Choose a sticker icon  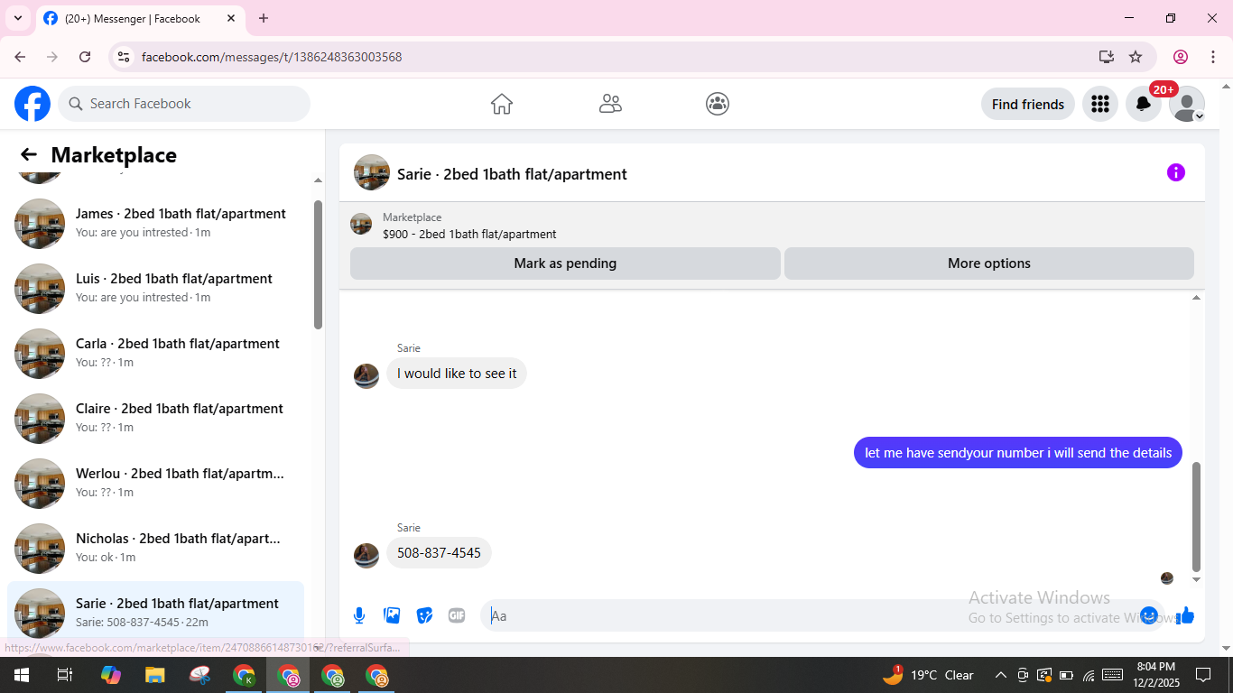coord(424,615)
